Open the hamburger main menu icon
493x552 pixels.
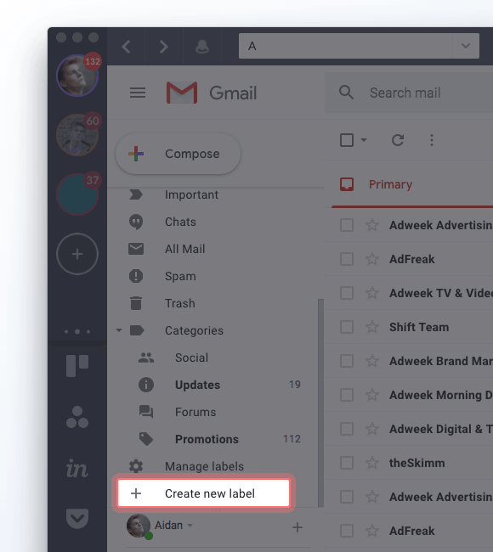[138, 93]
